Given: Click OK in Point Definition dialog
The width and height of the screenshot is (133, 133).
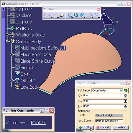Looking at the screenshot, I should [86, 127].
